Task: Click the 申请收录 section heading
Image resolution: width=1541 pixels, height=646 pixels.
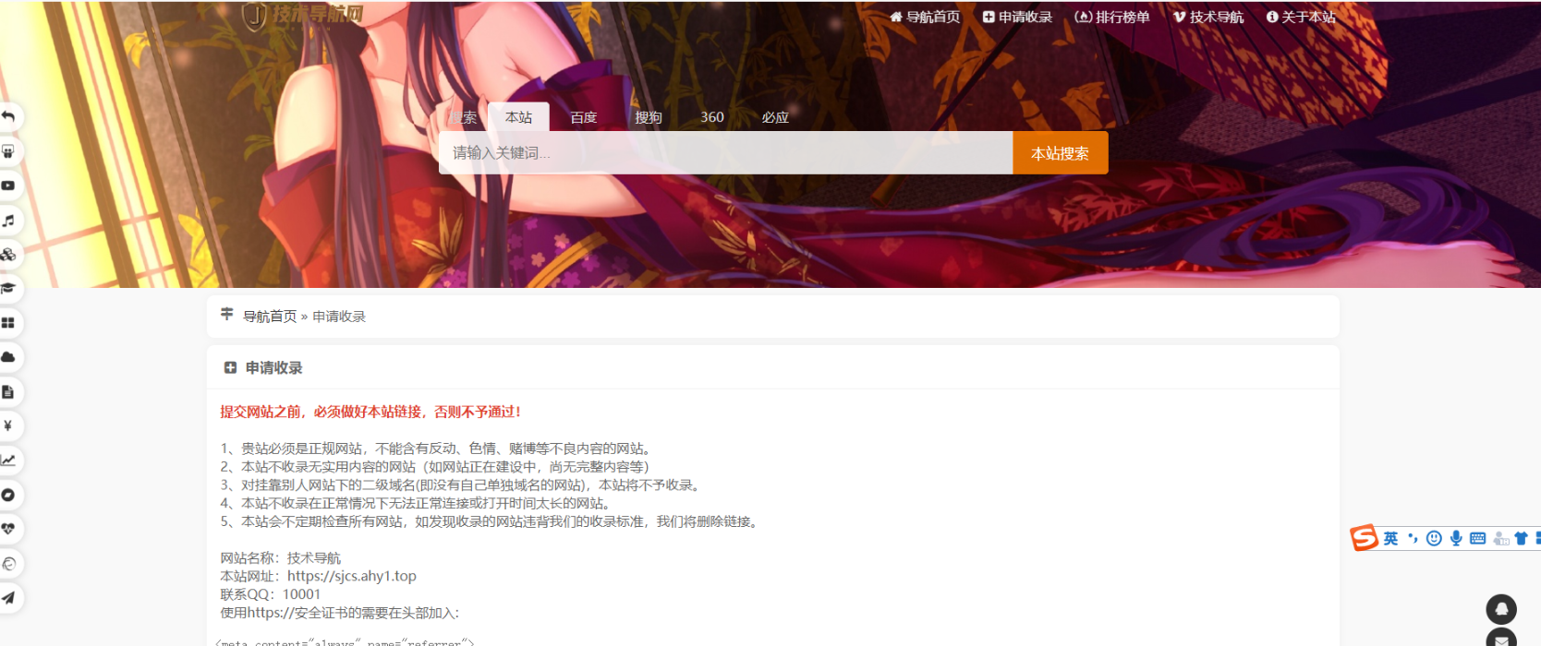Action: click(x=273, y=367)
